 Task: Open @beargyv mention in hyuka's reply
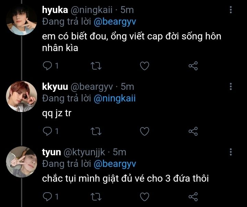115,22
